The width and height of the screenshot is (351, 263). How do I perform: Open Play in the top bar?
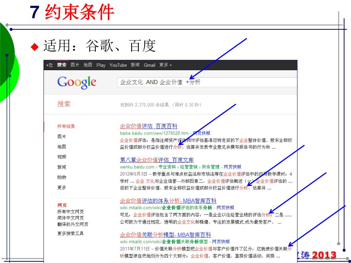click(x=101, y=65)
